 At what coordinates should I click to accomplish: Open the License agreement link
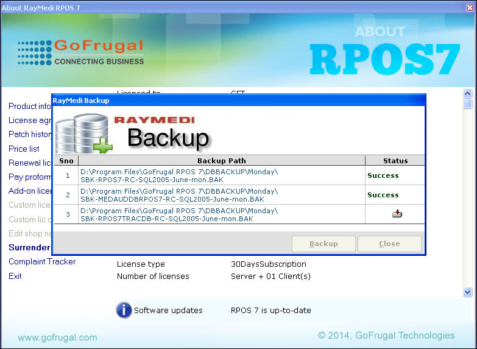[30, 120]
